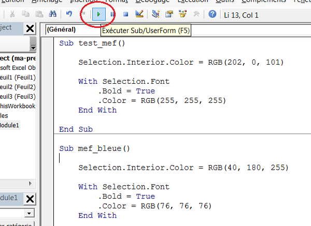Open Help with the question mark icon
This screenshot has width=311, height=226.
[x=212, y=14]
